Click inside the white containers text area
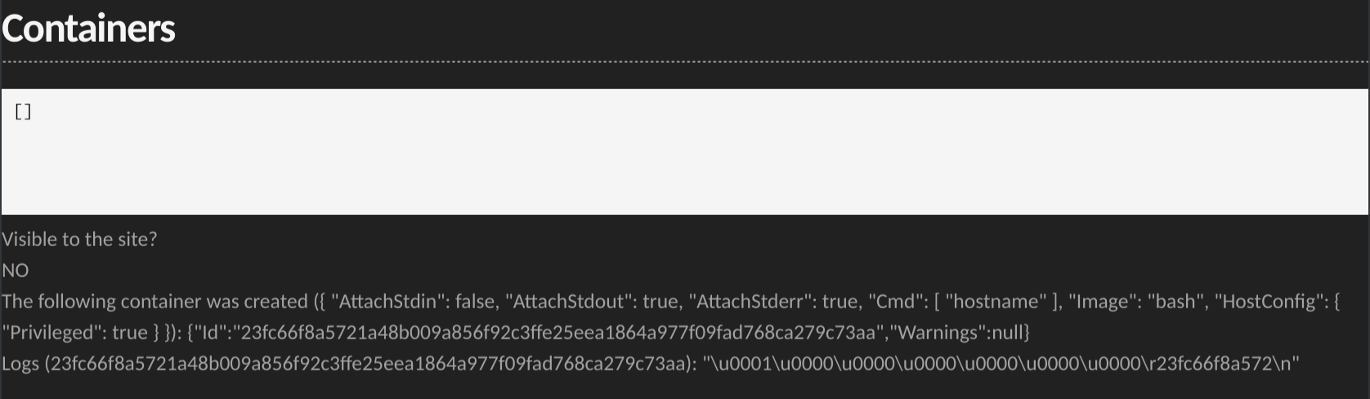The image size is (1370, 399). click(x=685, y=164)
